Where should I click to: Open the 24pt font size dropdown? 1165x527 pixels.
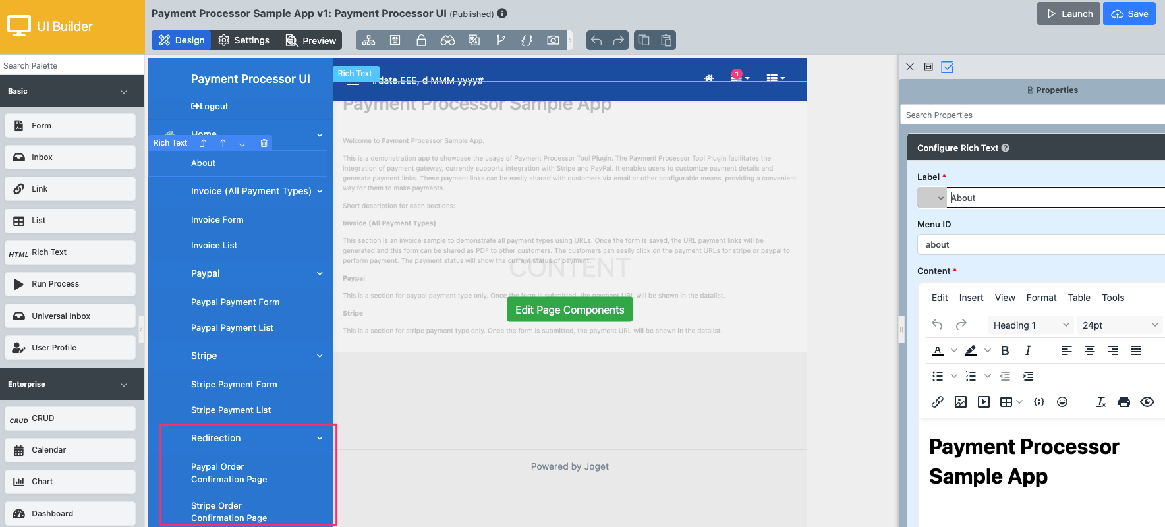pos(1120,325)
